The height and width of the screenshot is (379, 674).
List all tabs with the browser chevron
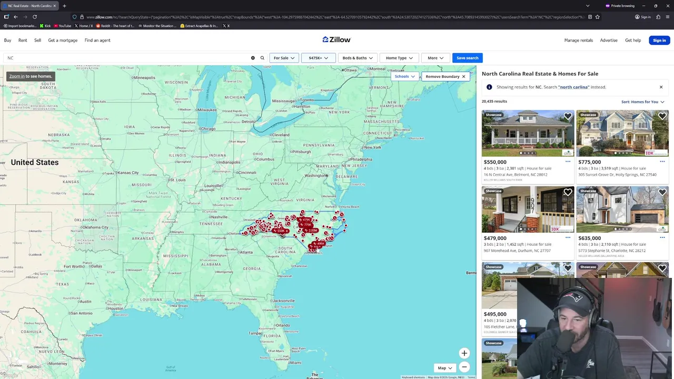(588, 6)
